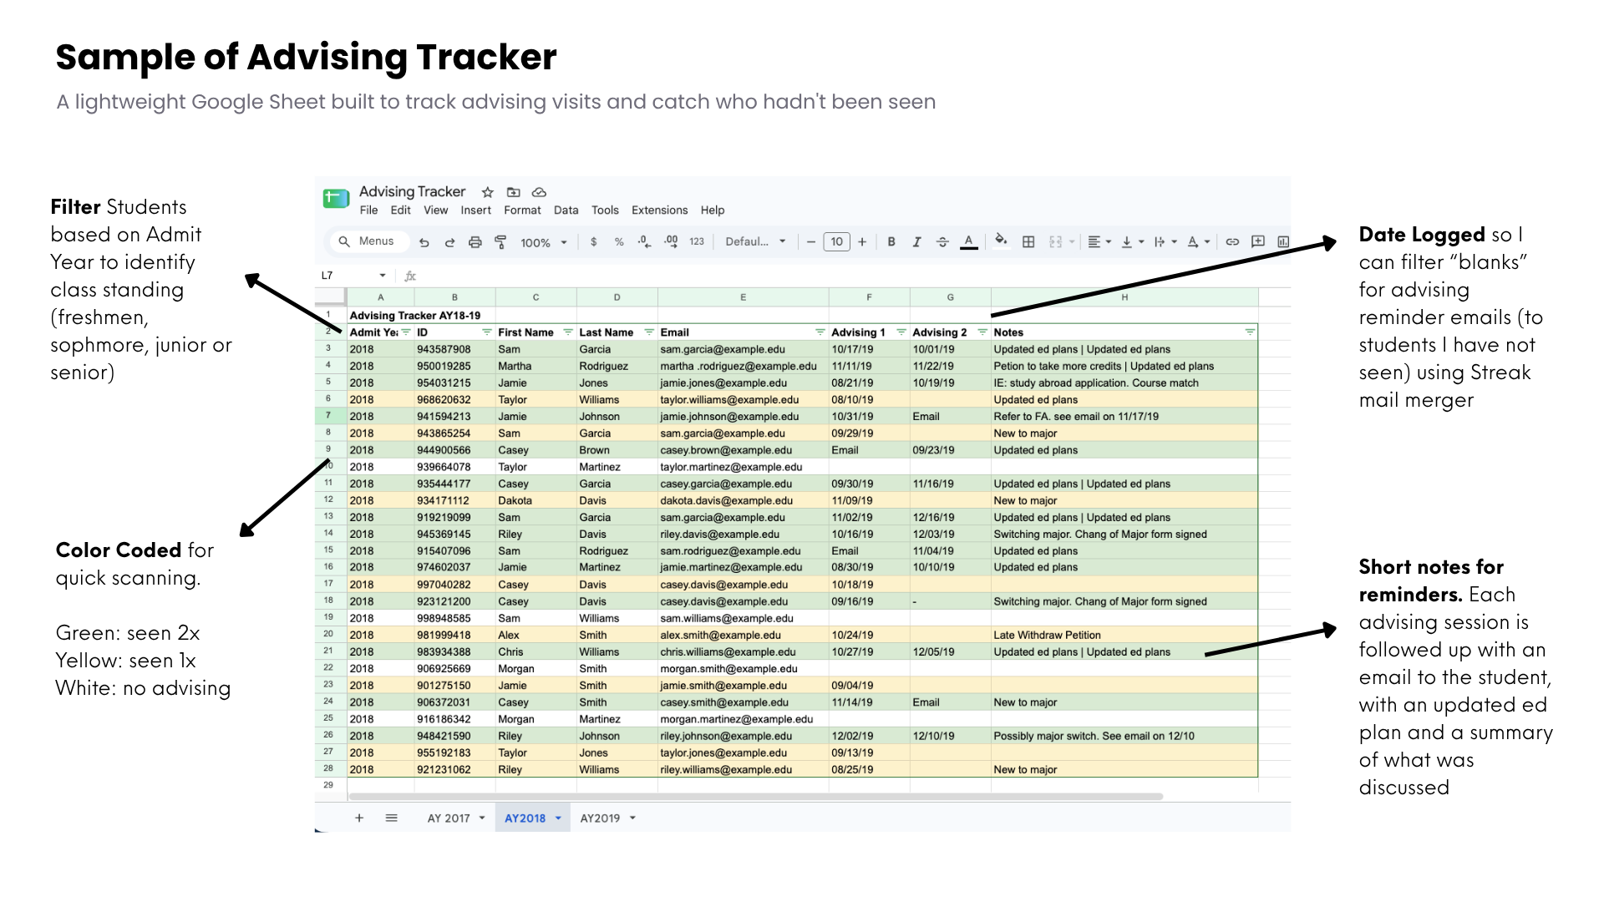Click the move to folder icon

[514, 192]
